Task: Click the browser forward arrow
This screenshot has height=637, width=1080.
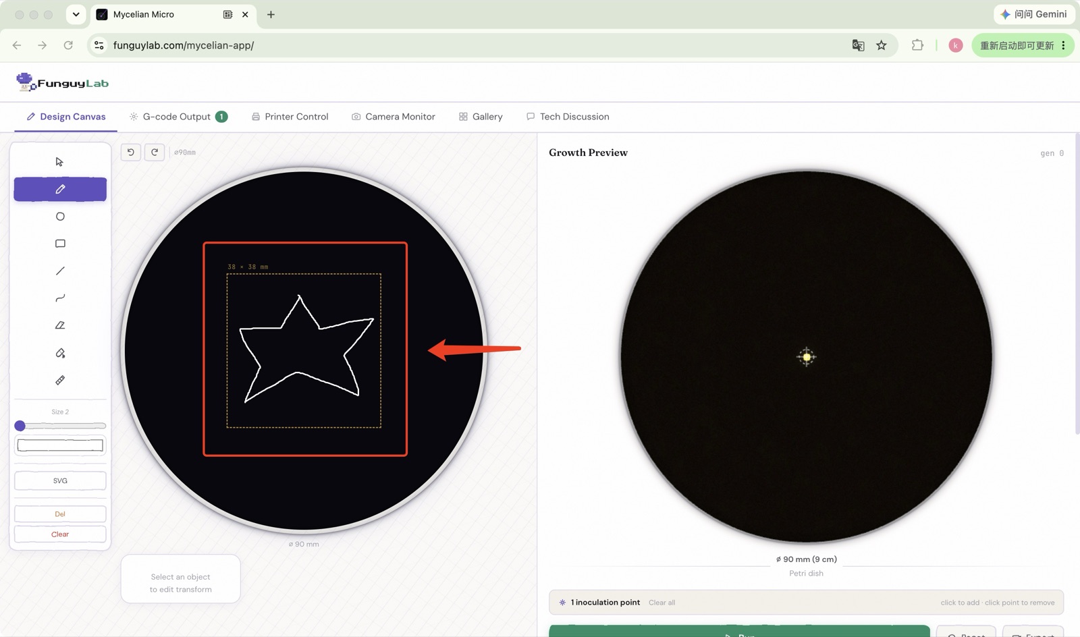Action: [43, 45]
